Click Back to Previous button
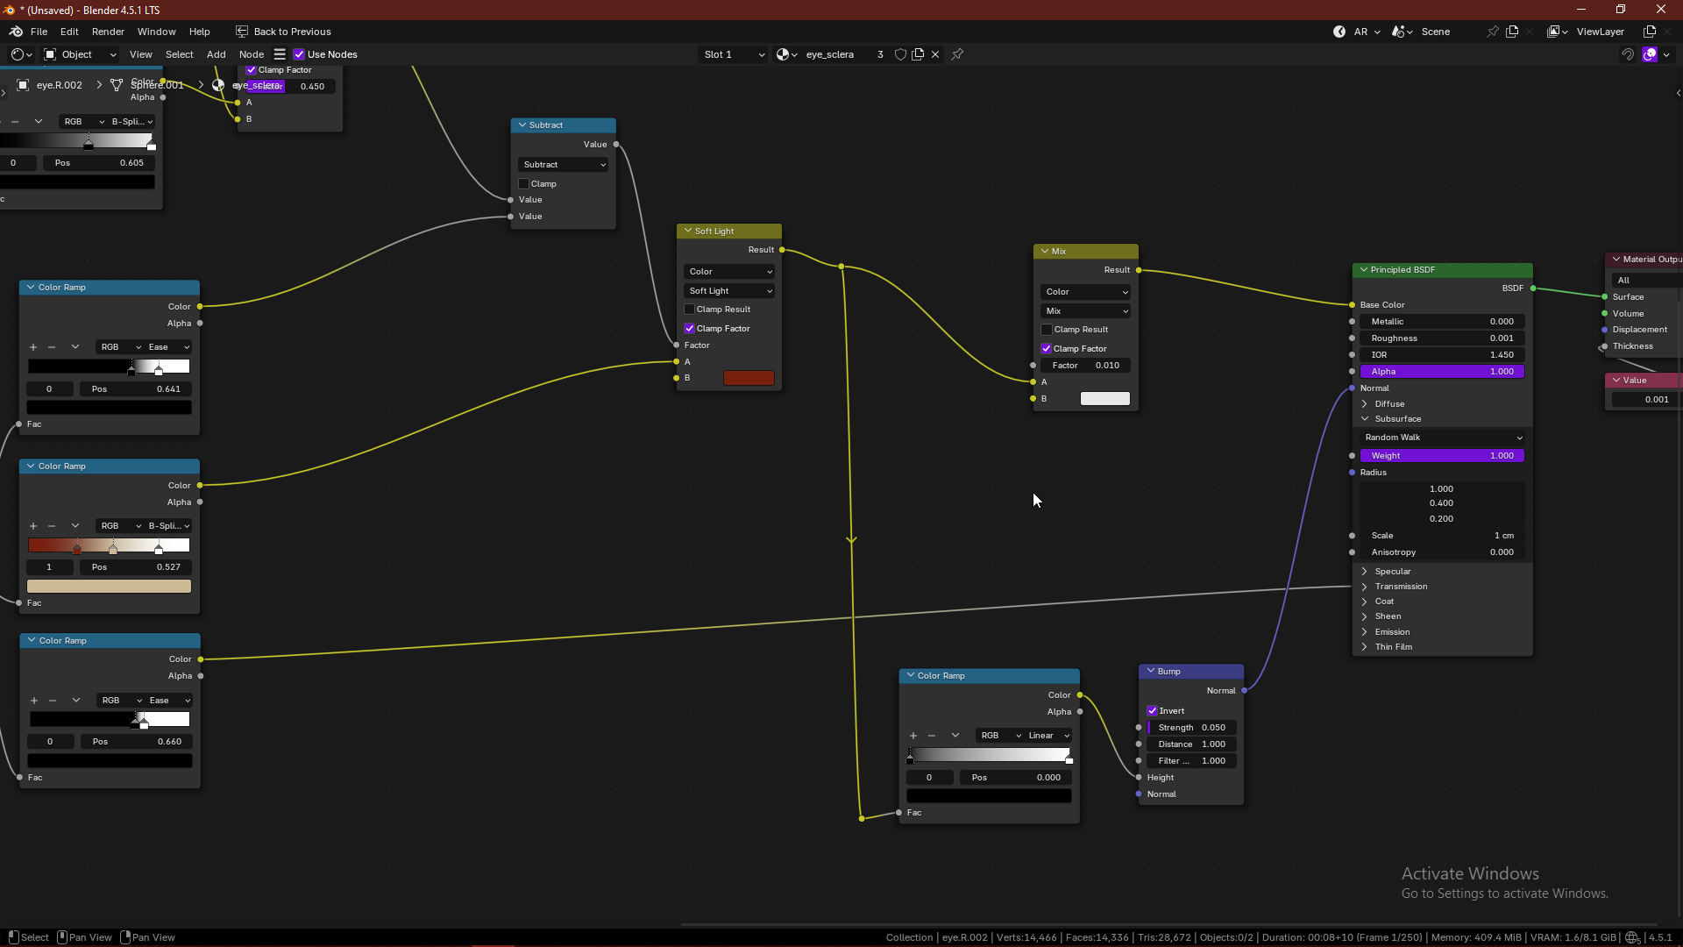This screenshot has height=947, width=1683. (283, 32)
